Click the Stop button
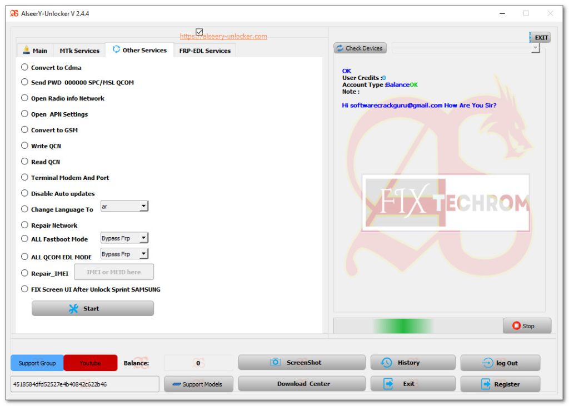The image size is (569, 406). (x=527, y=326)
